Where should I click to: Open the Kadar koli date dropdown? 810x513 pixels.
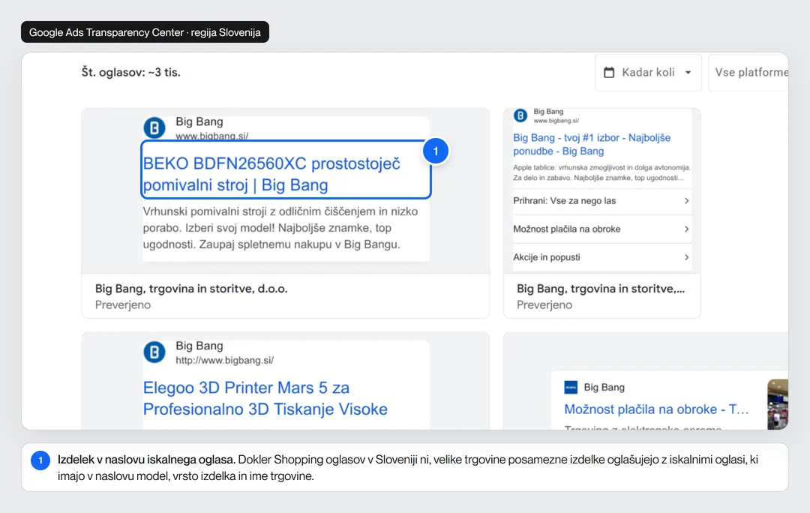(x=648, y=72)
